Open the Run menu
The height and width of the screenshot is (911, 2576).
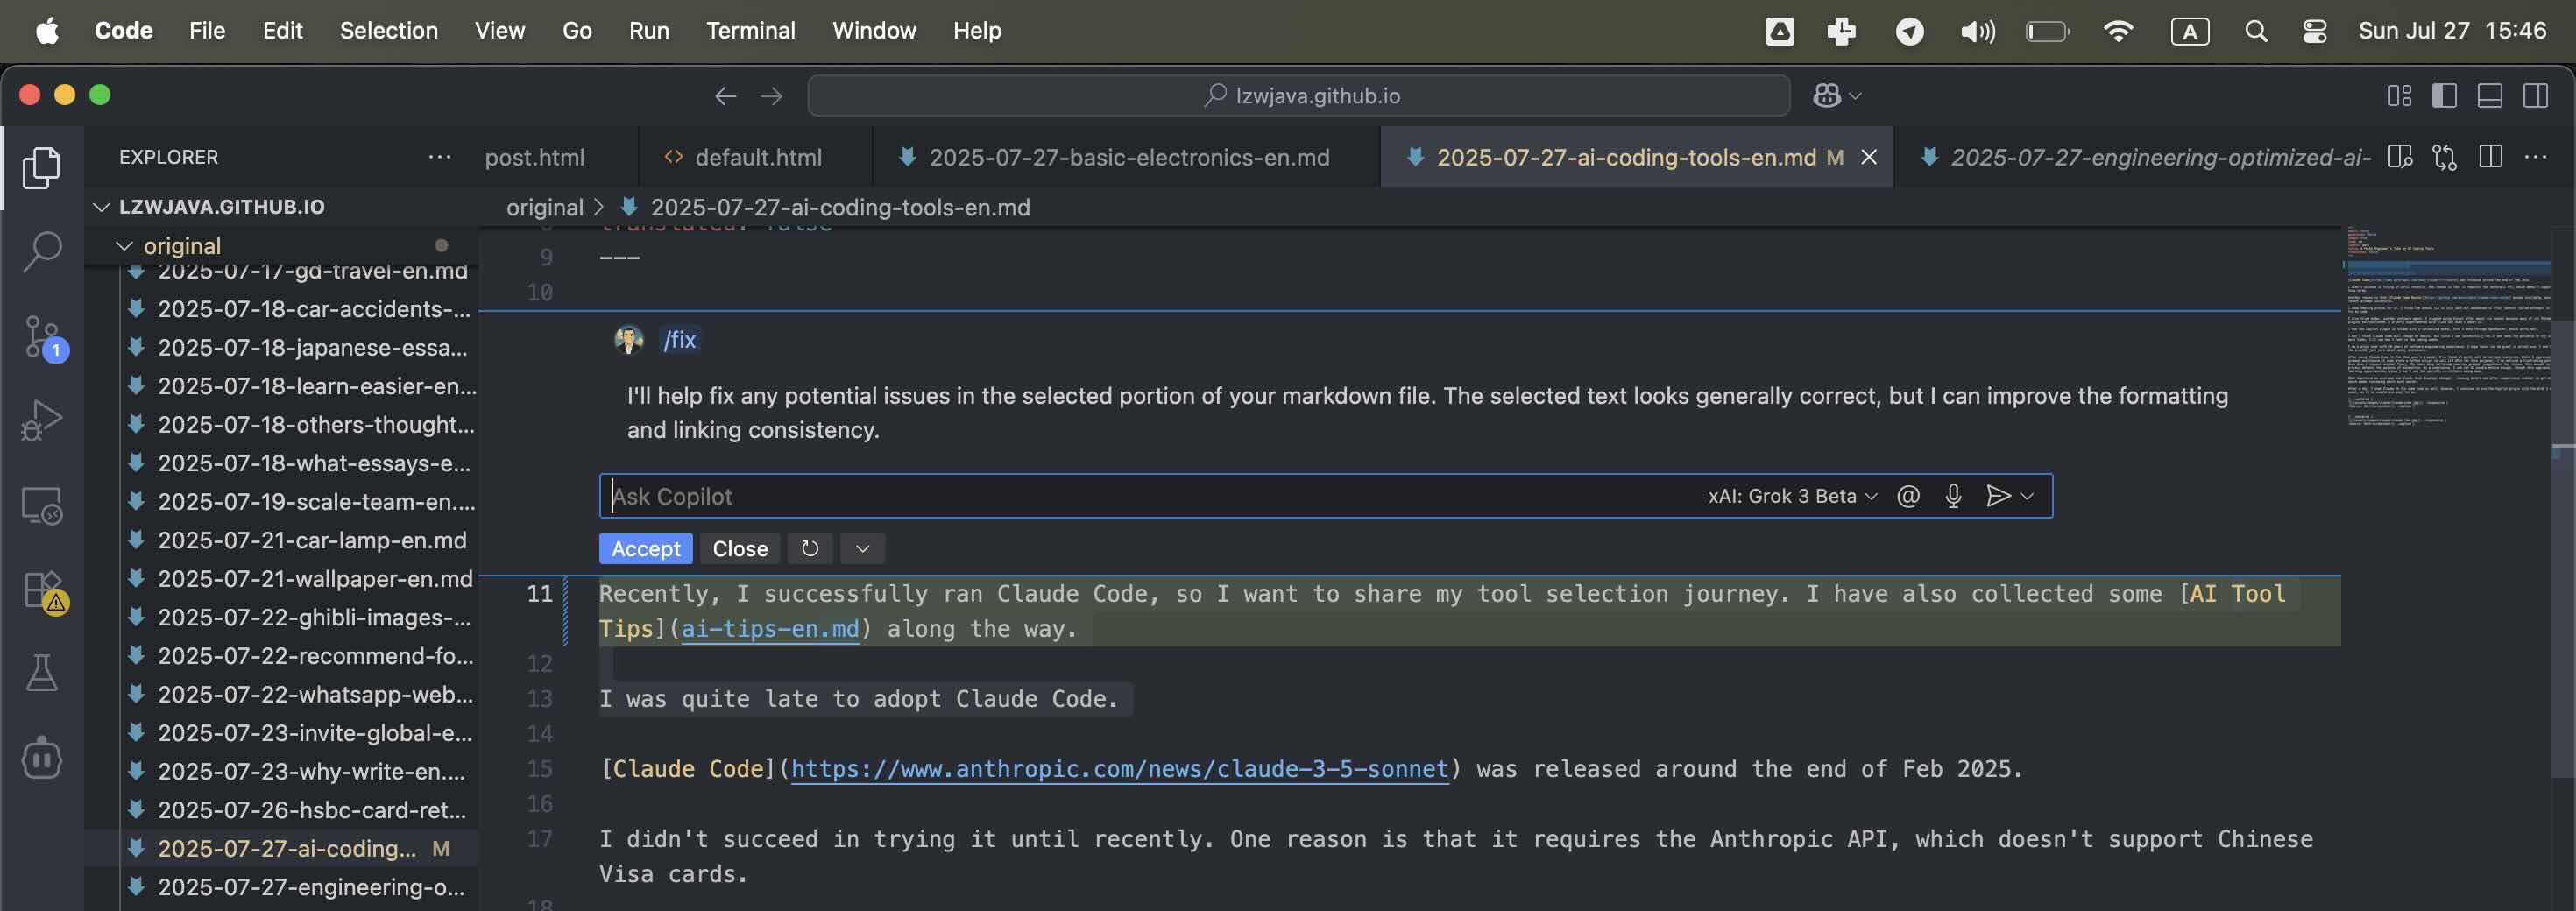click(649, 31)
